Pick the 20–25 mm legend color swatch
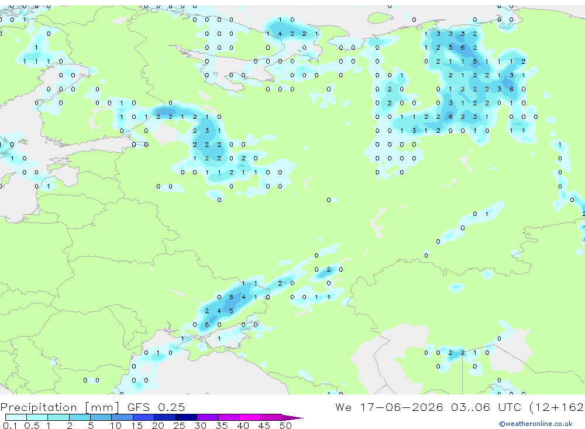Screen dimensions: 585x429 tap(164, 417)
